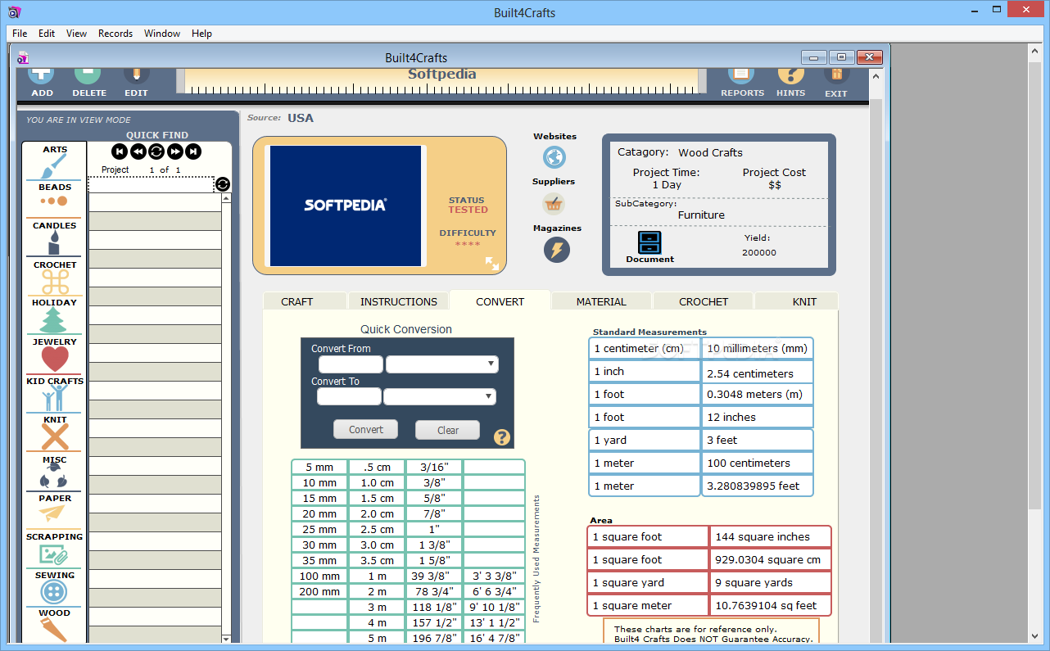Image resolution: width=1050 pixels, height=651 pixels.
Task: Click the 'Wood Crafts' category value
Action: pos(710,152)
